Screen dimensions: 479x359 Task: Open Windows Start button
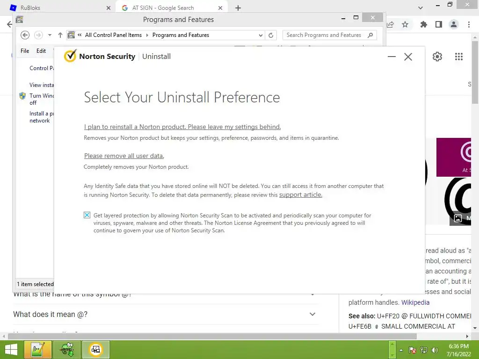pyautogui.click(x=11, y=350)
